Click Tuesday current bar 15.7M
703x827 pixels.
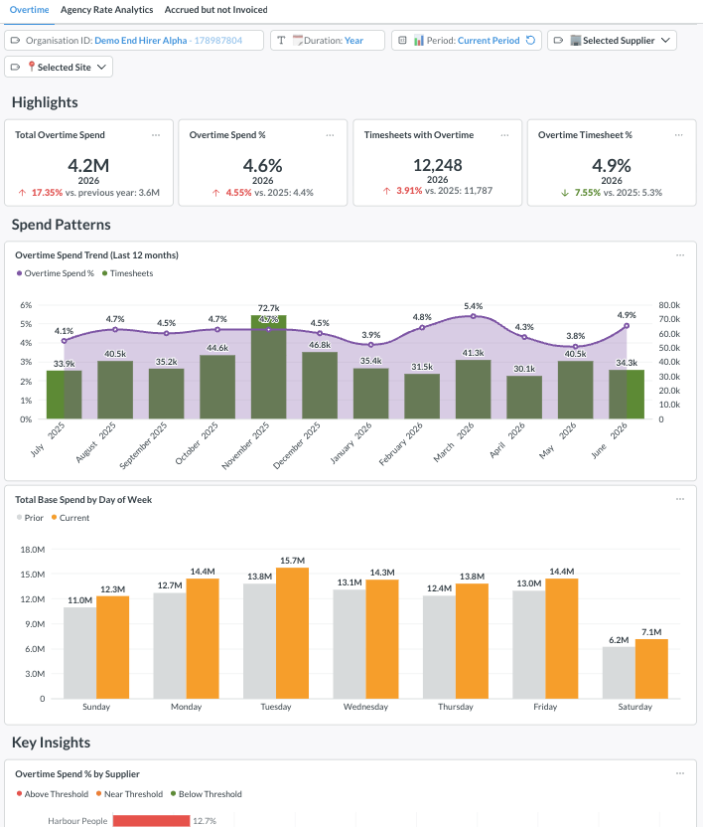(293, 633)
